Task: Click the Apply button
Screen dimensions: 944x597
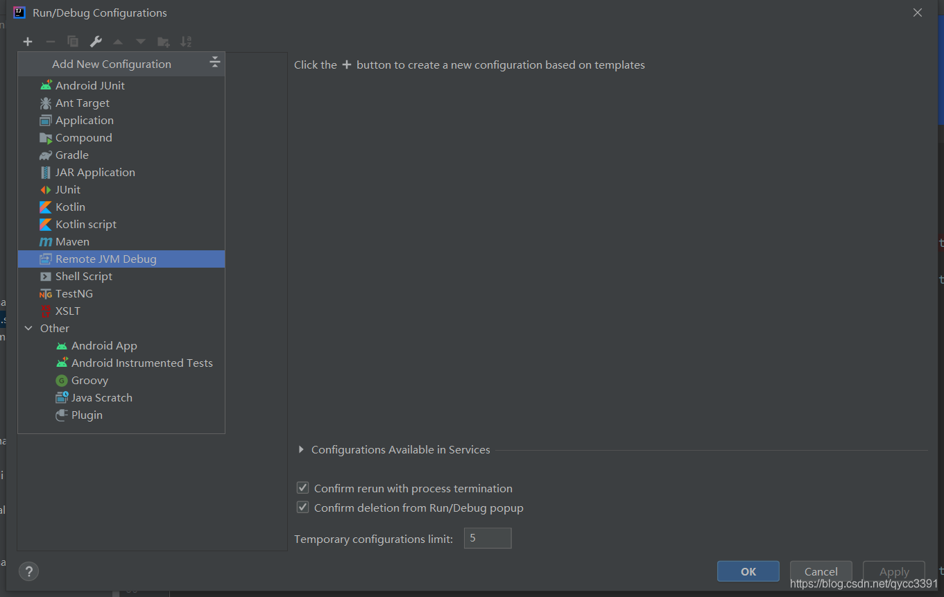Action: coord(894,571)
